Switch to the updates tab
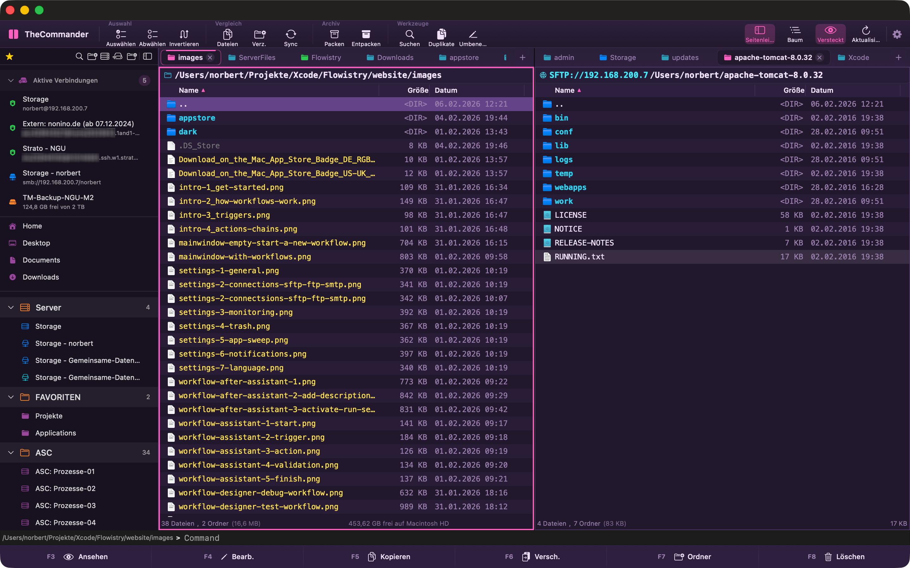 (684, 57)
